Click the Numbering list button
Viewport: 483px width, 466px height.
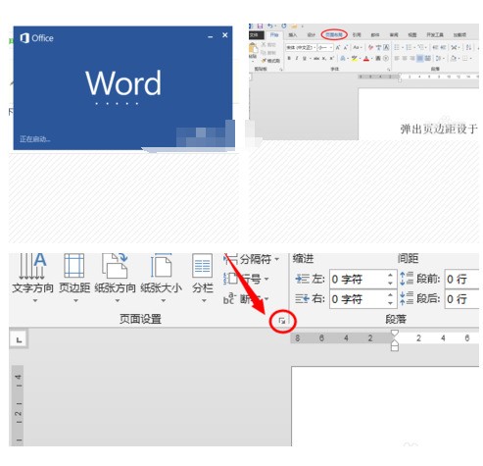(x=409, y=47)
